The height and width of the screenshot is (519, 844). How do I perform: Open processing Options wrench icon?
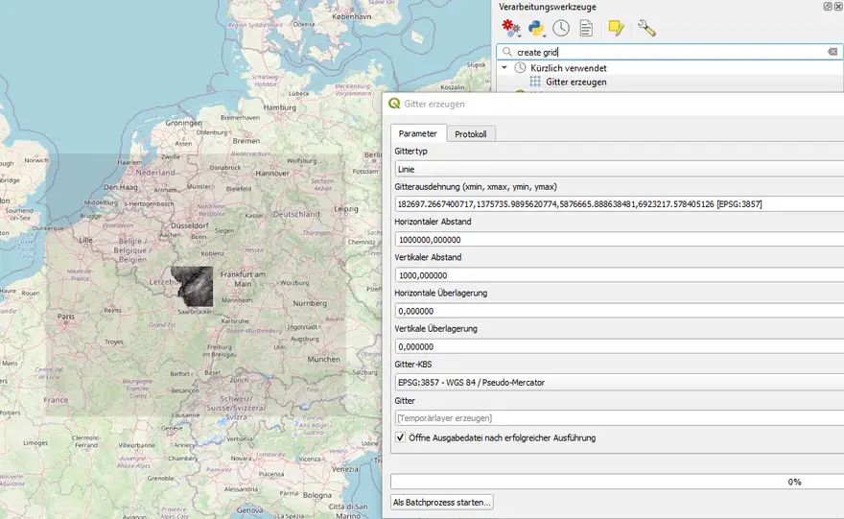click(x=645, y=28)
